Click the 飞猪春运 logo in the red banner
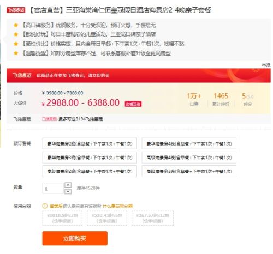The image size is (273, 254). click(22, 75)
